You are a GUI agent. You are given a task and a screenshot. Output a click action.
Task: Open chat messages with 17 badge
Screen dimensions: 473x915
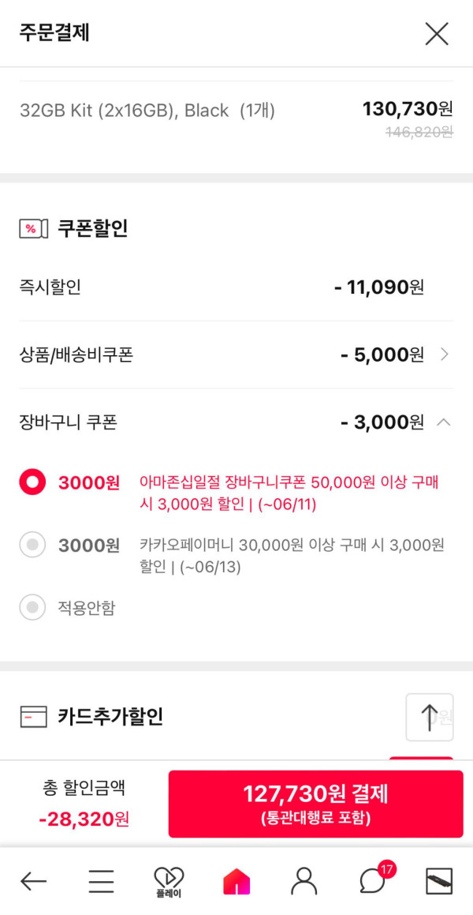point(372,880)
